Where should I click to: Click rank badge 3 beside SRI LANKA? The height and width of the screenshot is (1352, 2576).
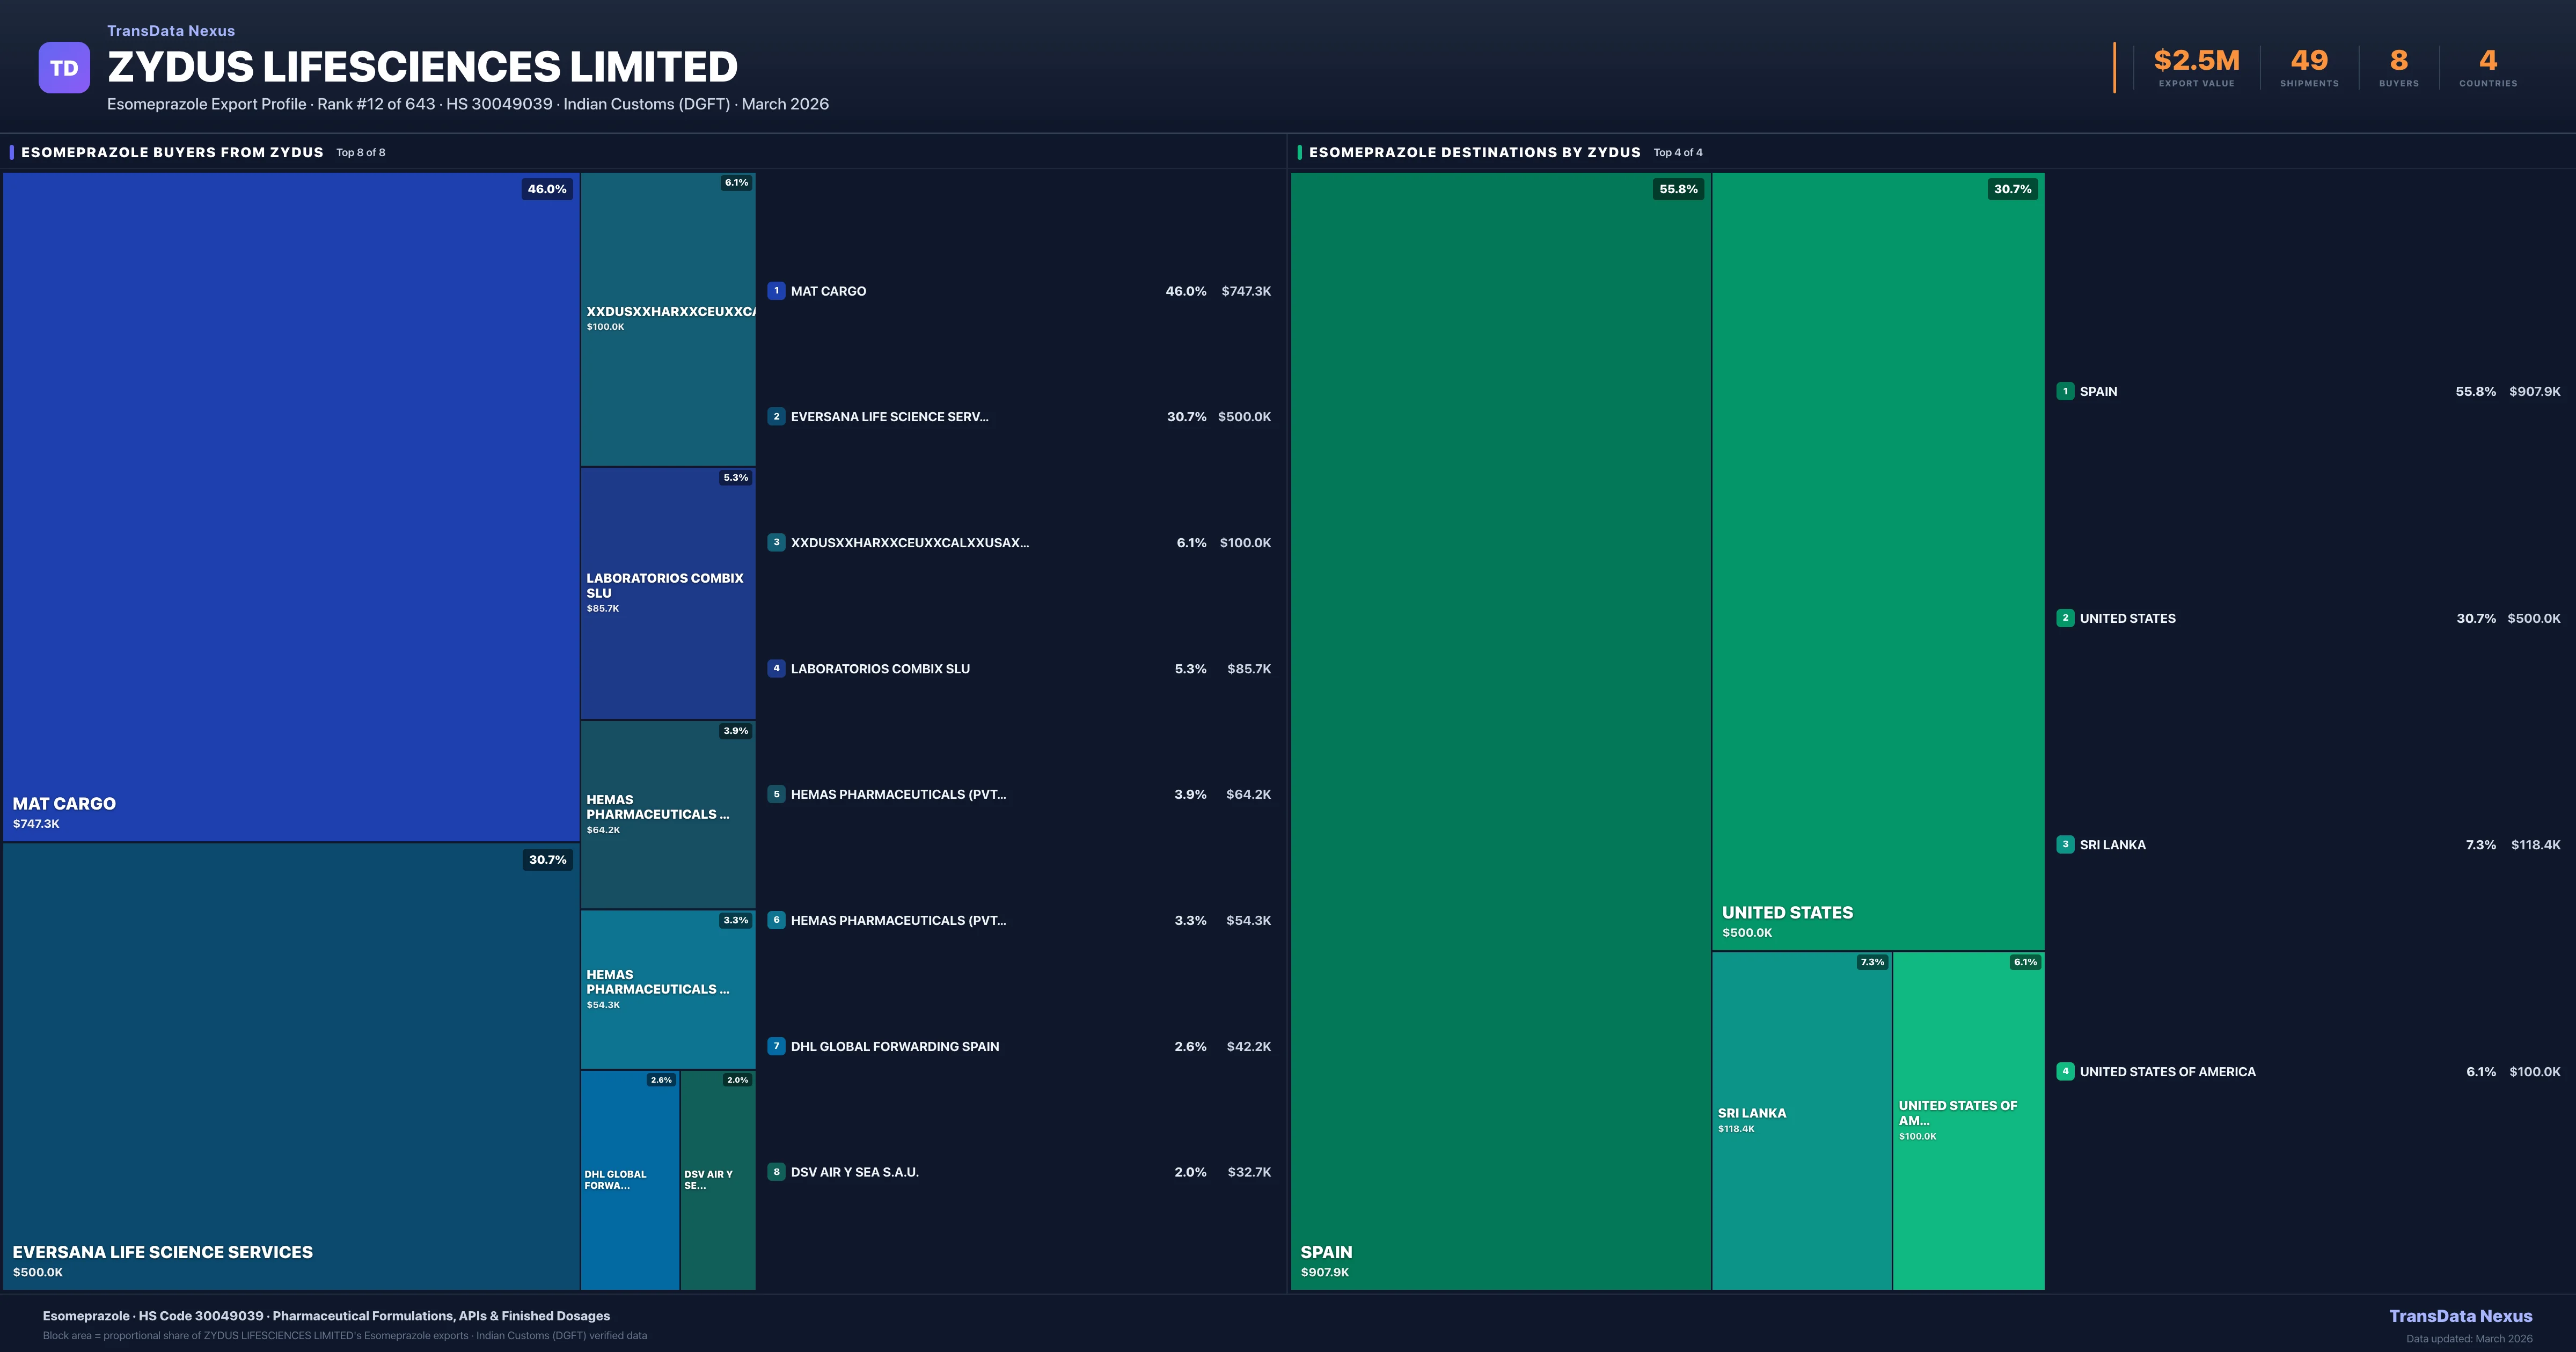pyautogui.click(x=2065, y=845)
